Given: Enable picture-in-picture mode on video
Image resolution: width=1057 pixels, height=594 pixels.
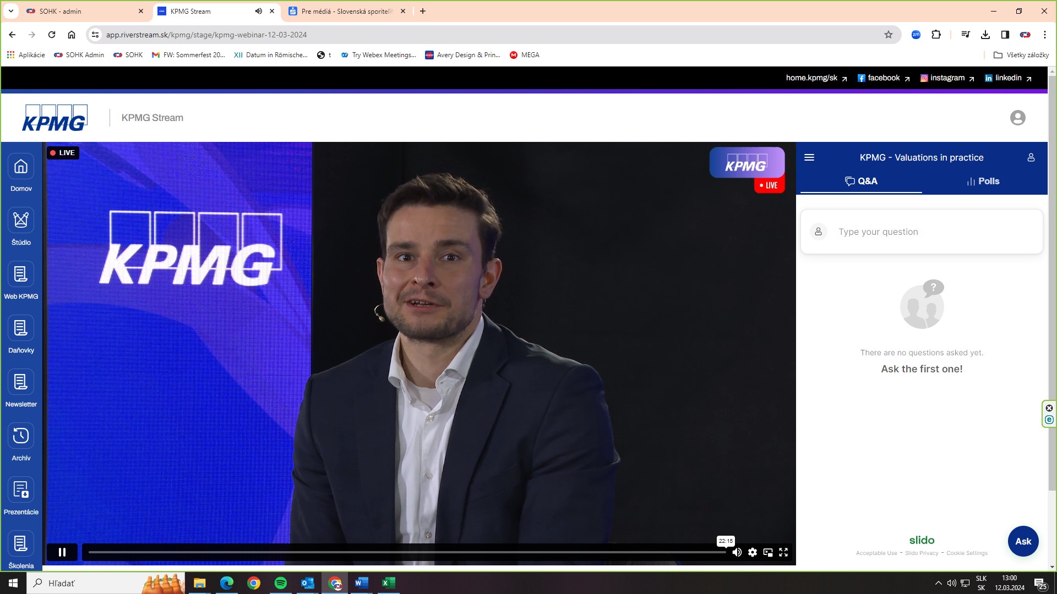Looking at the screenshot, I should tap(768, 552).
